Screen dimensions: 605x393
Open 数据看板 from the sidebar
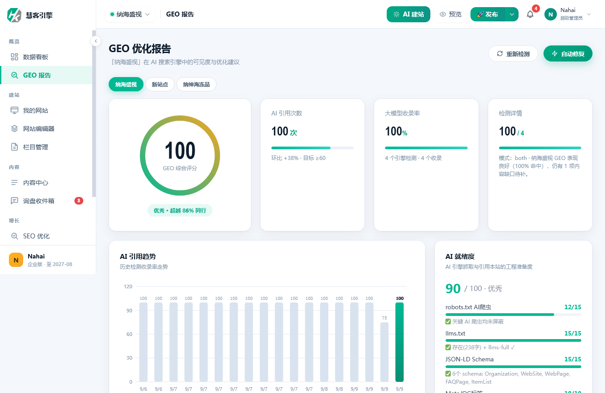[46, 57]
